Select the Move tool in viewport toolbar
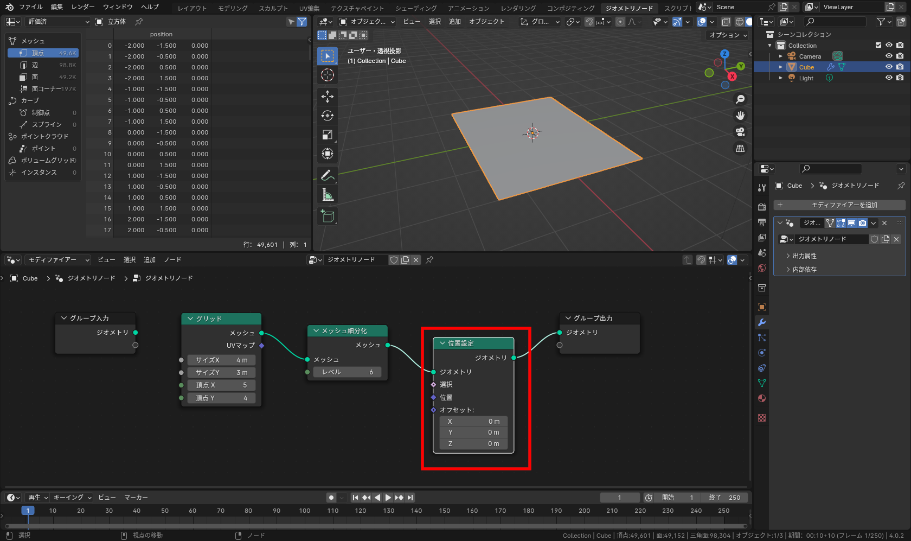The height and width of the screenshot is (541, 911). pos(328,97)
